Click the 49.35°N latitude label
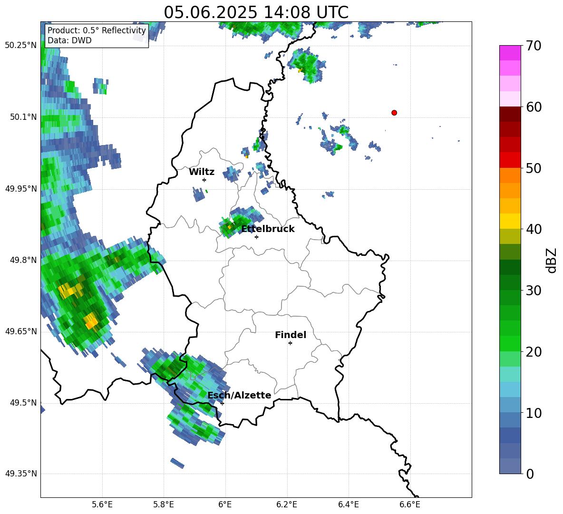This screenshot has height=514, width=563. pyautogui.click(x=21, y=474)
